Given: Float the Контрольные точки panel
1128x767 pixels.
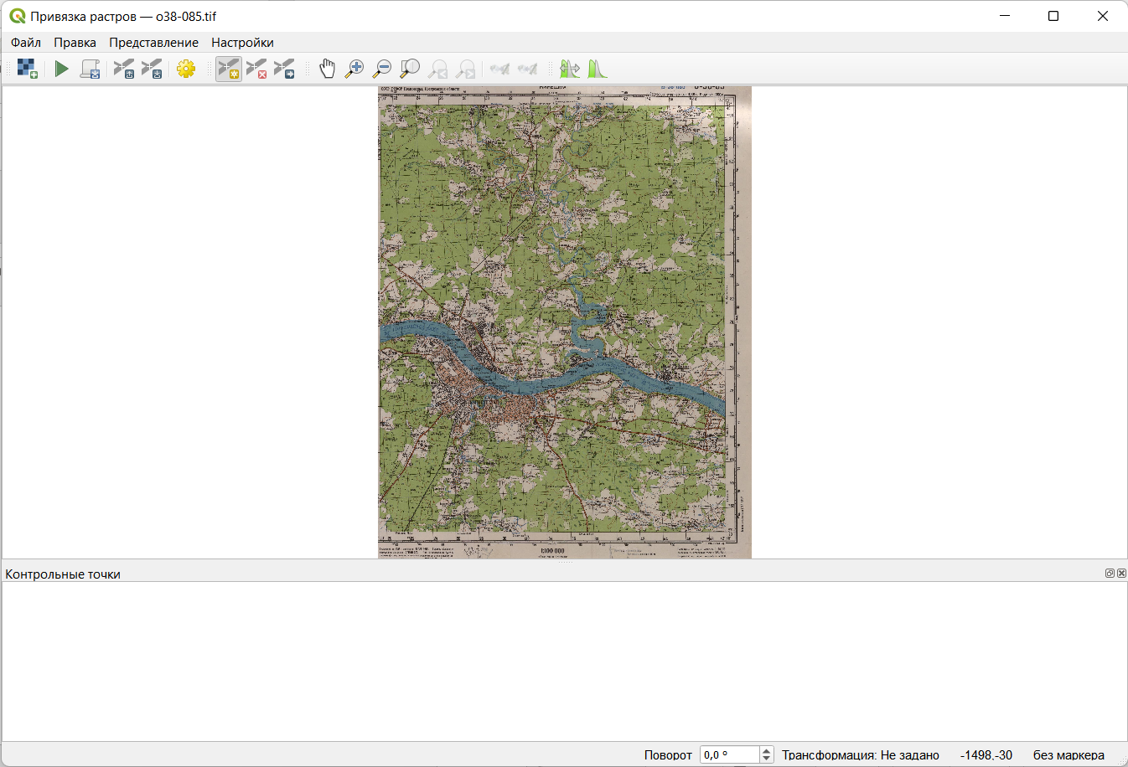Looking at the screenshot, I should 1110,574.
